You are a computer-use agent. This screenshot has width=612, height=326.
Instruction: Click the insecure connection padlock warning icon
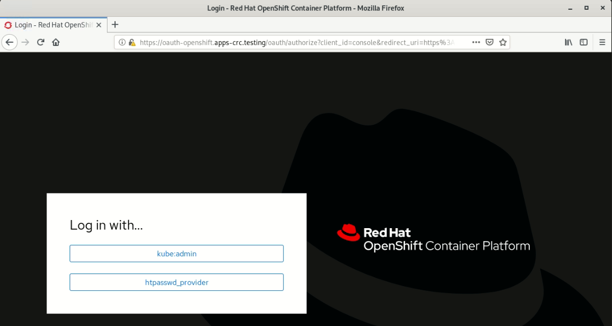pyautogui.click(x=132, y=42)
